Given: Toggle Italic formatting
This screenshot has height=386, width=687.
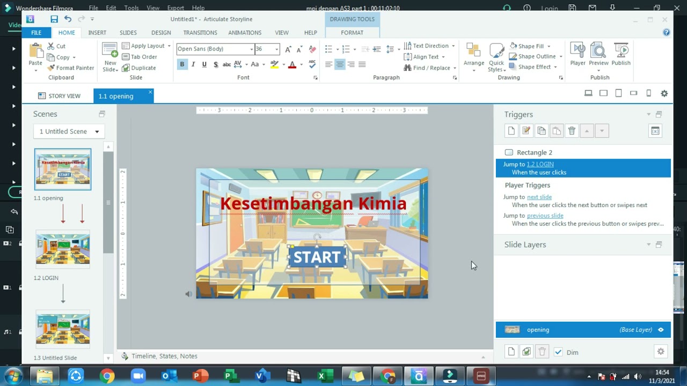Looking at the screenshot, I should click(193, 64).
